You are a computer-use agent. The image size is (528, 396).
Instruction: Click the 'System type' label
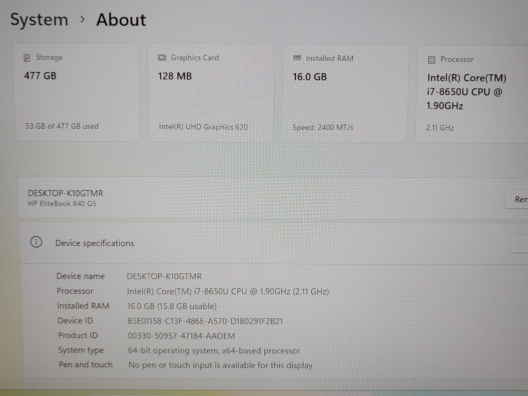[81, 350]
